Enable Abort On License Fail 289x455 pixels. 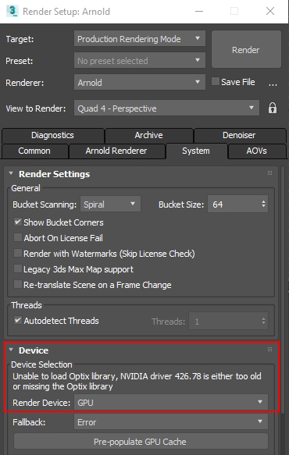pos(18,238)
